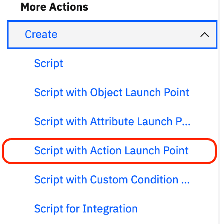Click the blue Create text label
This screenshot has height=224, width=220.
tap(41, 34)
